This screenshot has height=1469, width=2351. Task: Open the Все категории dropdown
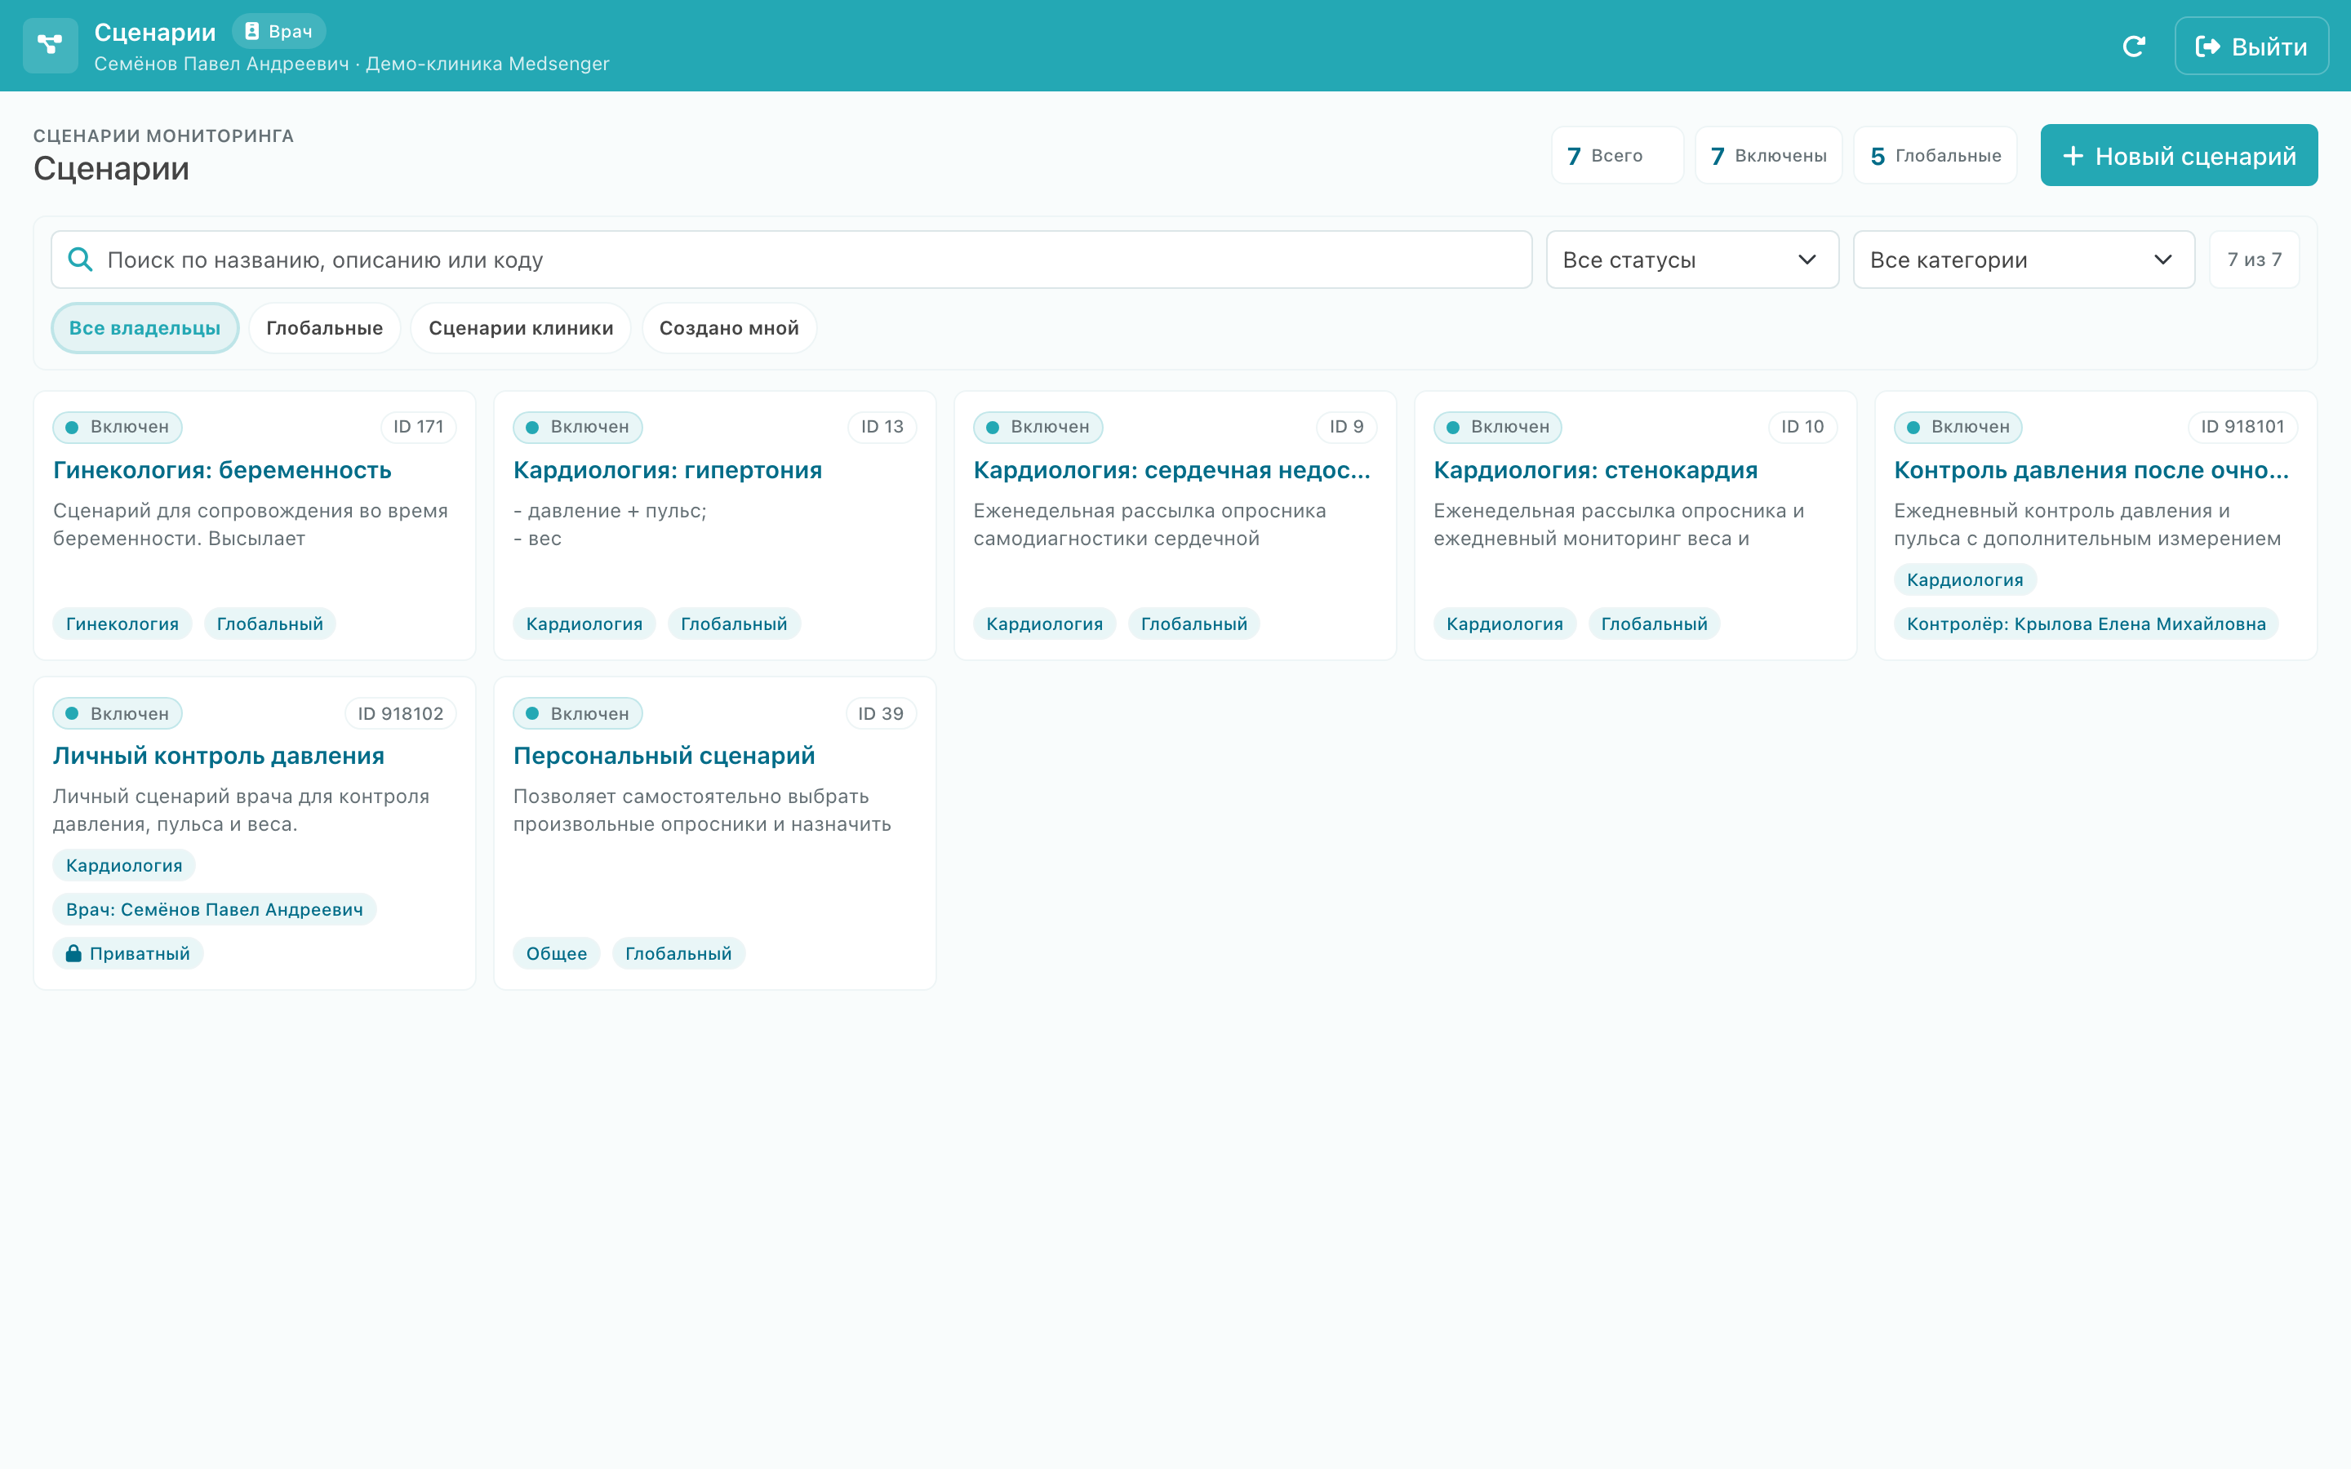click(2023, 260)
